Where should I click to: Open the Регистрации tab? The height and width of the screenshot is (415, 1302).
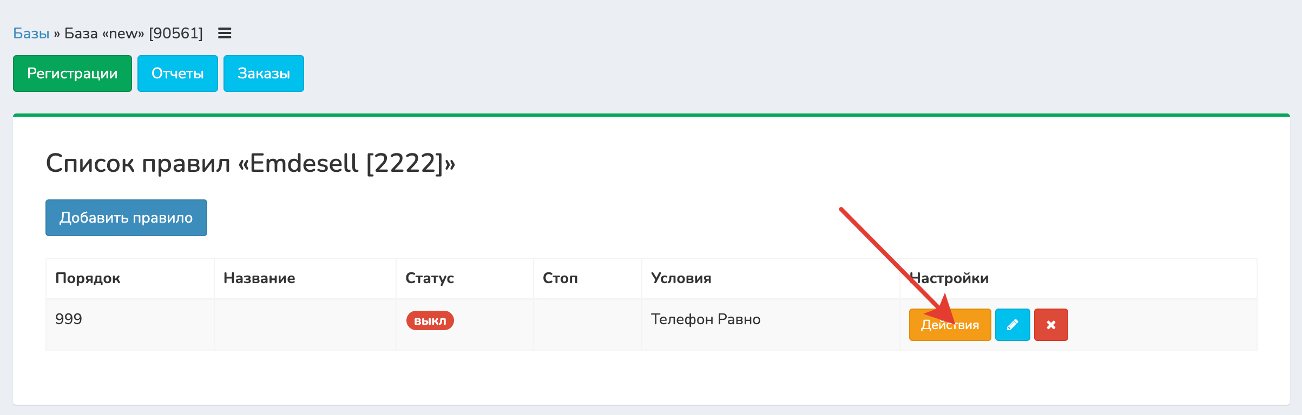[x=73, y=73]
